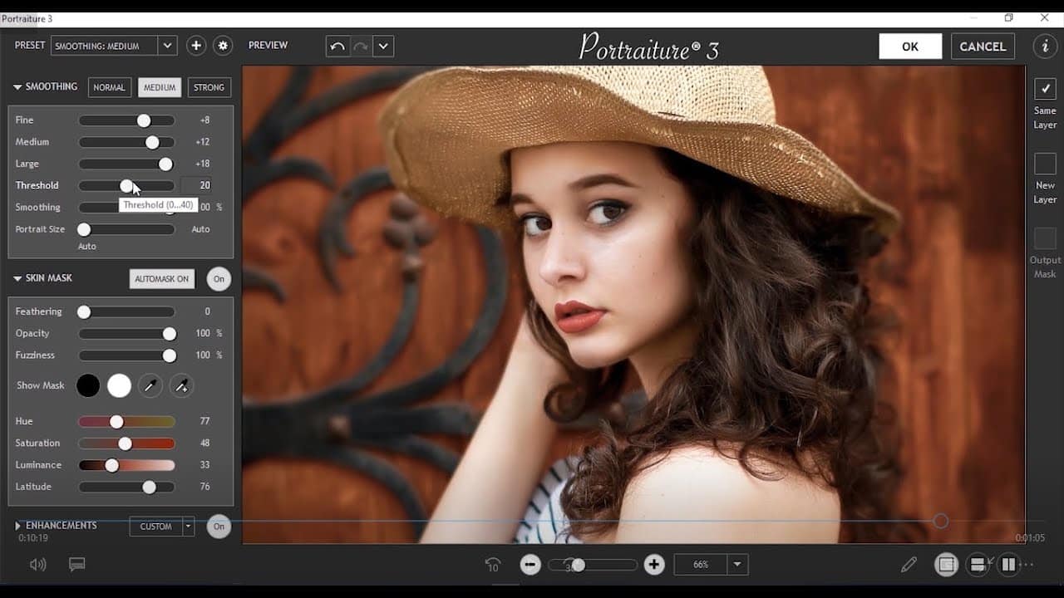This screenshot has width=1064, height=598.
Task: Zoom in with the plus button
Action: tap(654, 565)
